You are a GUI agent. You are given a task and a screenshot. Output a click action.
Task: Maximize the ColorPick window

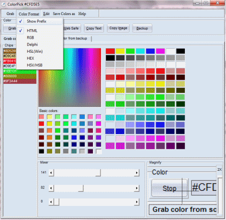206,3
